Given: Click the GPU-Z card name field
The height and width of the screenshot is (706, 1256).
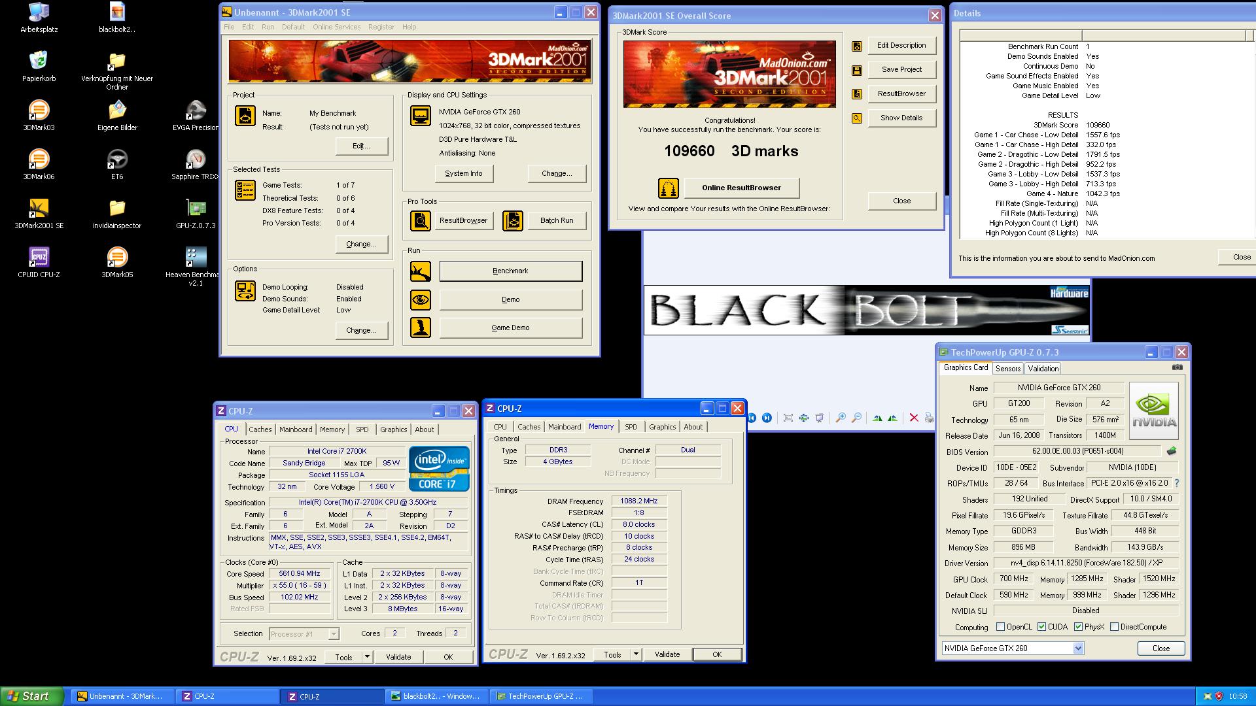Looking at the screenshot, I should pos(1058,388).
